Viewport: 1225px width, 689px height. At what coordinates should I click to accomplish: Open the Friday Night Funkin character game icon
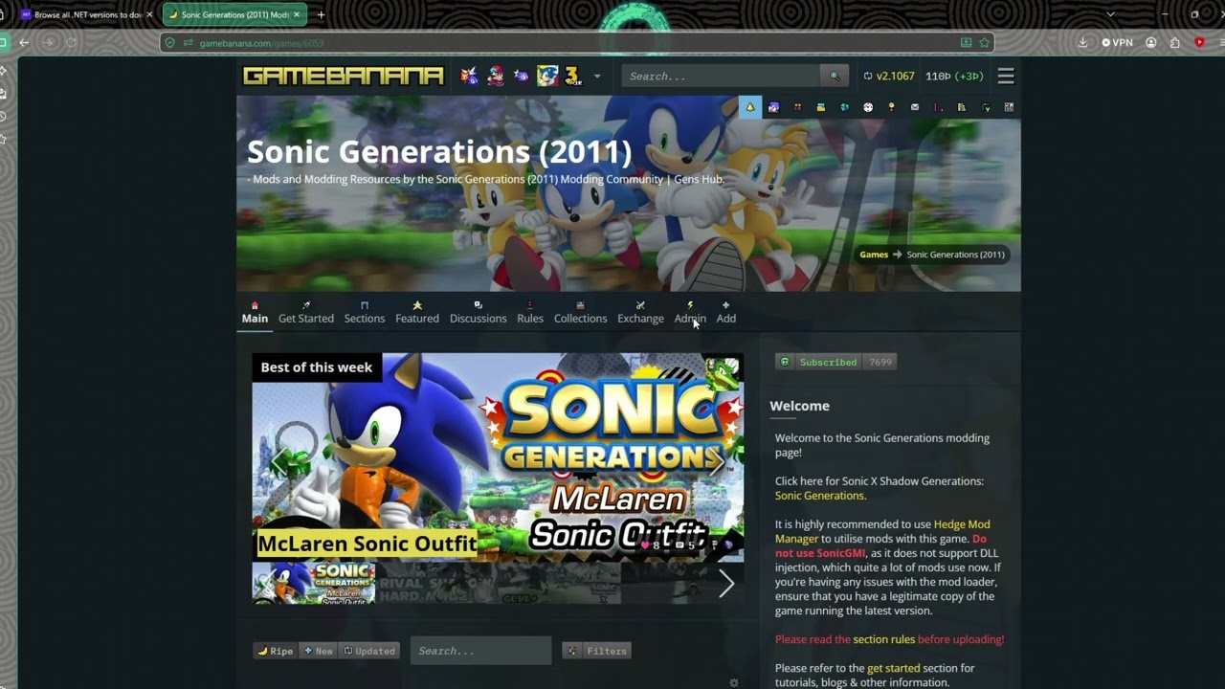point(495,77)
